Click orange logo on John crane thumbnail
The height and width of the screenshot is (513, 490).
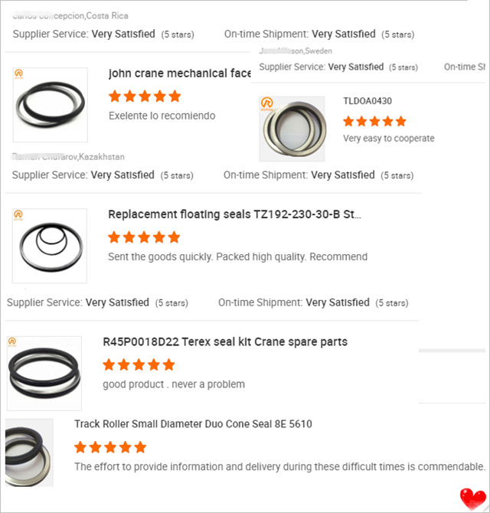[x=18, y=74]
